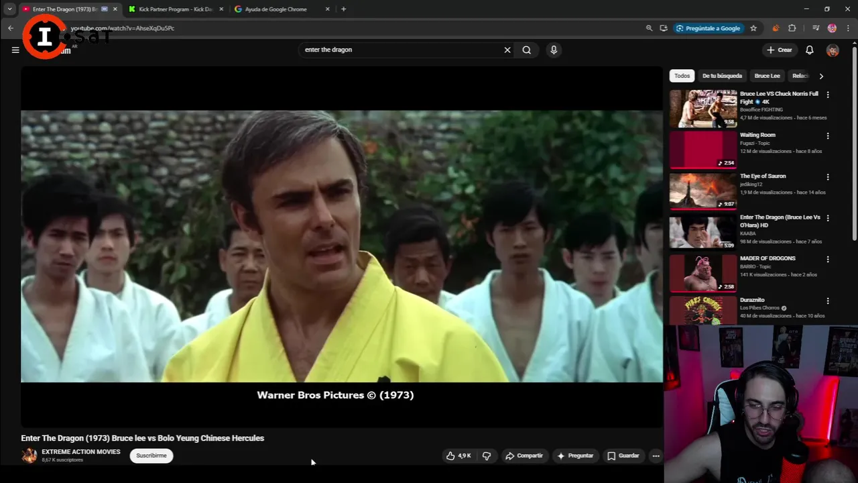Open options menu for Bruce Lee VS Chuck Norris
Image resolution: width=858 pixels, height=483 pixels.
pos(828,95)
